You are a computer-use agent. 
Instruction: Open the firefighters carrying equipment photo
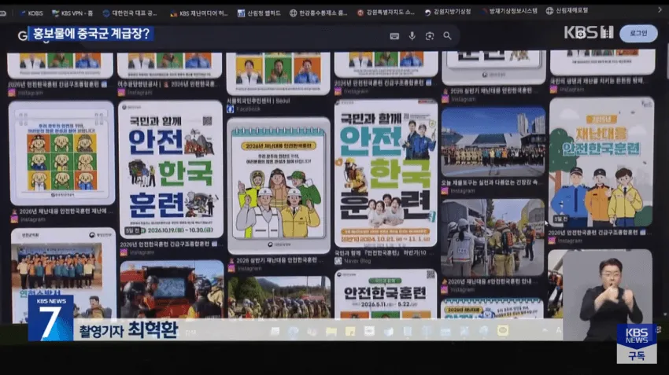point(493,237)
